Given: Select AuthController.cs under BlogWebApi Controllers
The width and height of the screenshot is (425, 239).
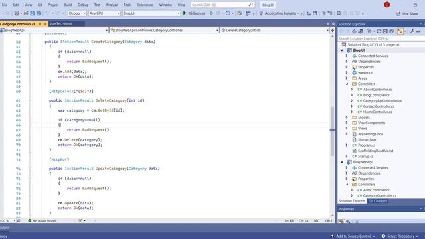Looking at the screenshot, I should point(377,190).
